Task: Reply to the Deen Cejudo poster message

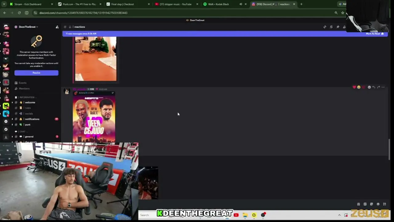Action: (374, 87)
